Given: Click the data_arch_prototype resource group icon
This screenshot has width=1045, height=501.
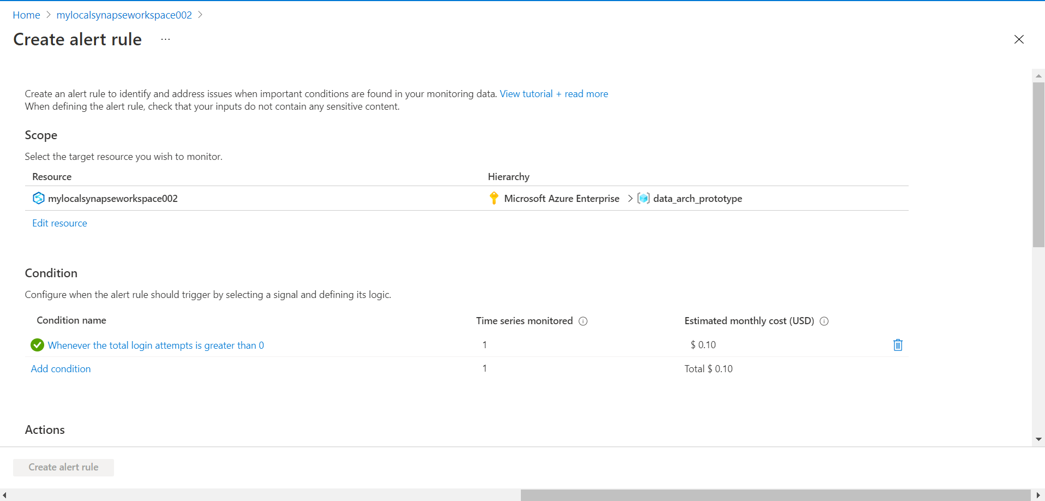Looking at the screenshot, I should point(644,198).
